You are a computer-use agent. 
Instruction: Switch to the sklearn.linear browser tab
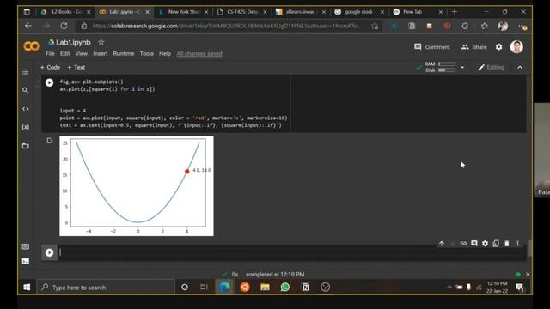point(300,12)
